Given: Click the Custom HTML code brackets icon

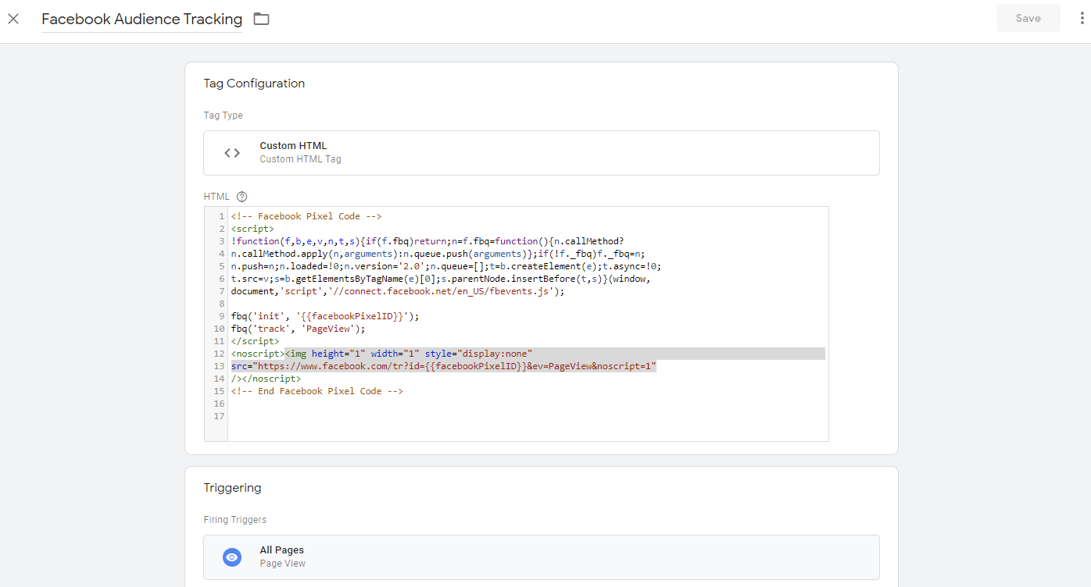Looking at the screenshot, I should [232, 153].
